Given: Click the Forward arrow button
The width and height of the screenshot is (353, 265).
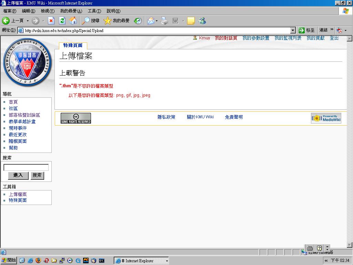Looking at the screenshot, I should 36,21.
